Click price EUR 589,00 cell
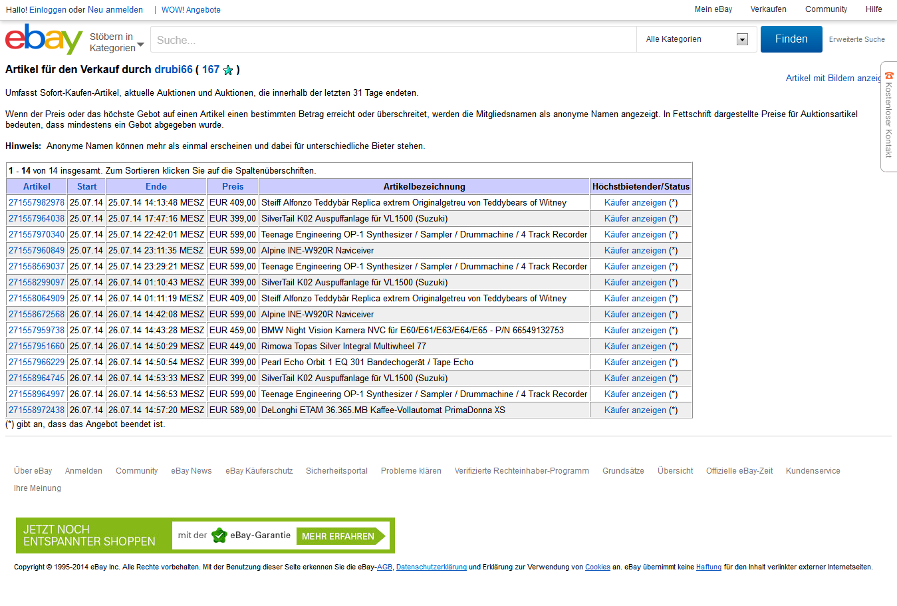 (x=232, y=410)
